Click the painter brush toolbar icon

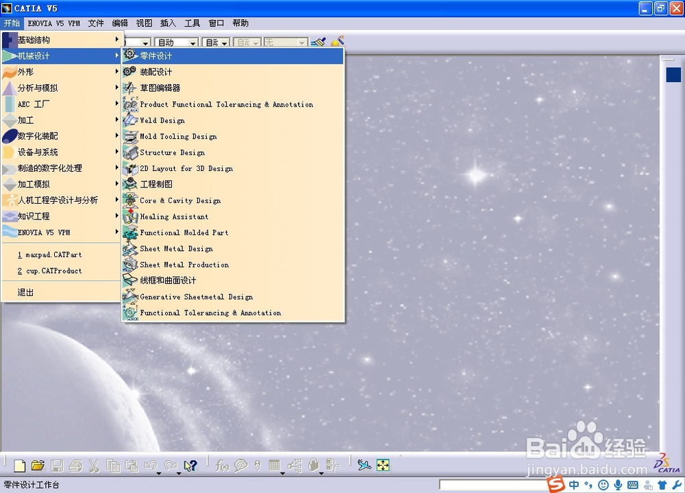[319, 42]
